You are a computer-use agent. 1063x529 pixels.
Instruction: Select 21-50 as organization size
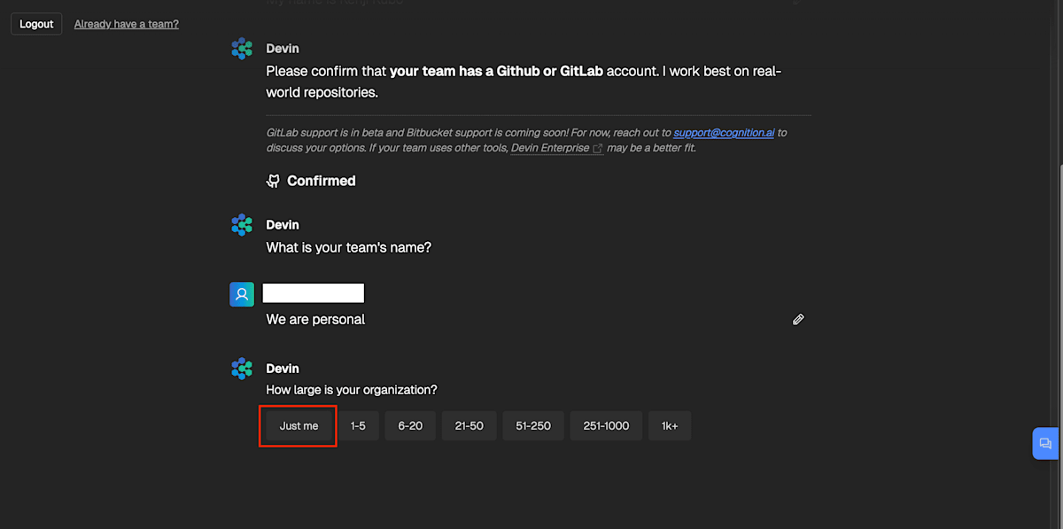469,426
